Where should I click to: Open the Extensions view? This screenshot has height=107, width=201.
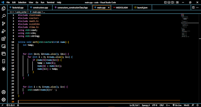pos(4,38)
